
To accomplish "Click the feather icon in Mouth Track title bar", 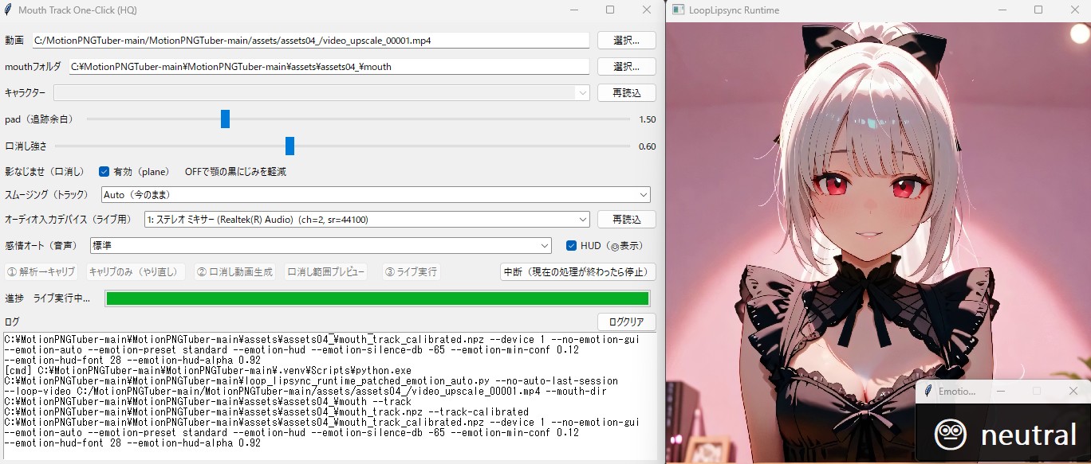I will click(9, 10).
